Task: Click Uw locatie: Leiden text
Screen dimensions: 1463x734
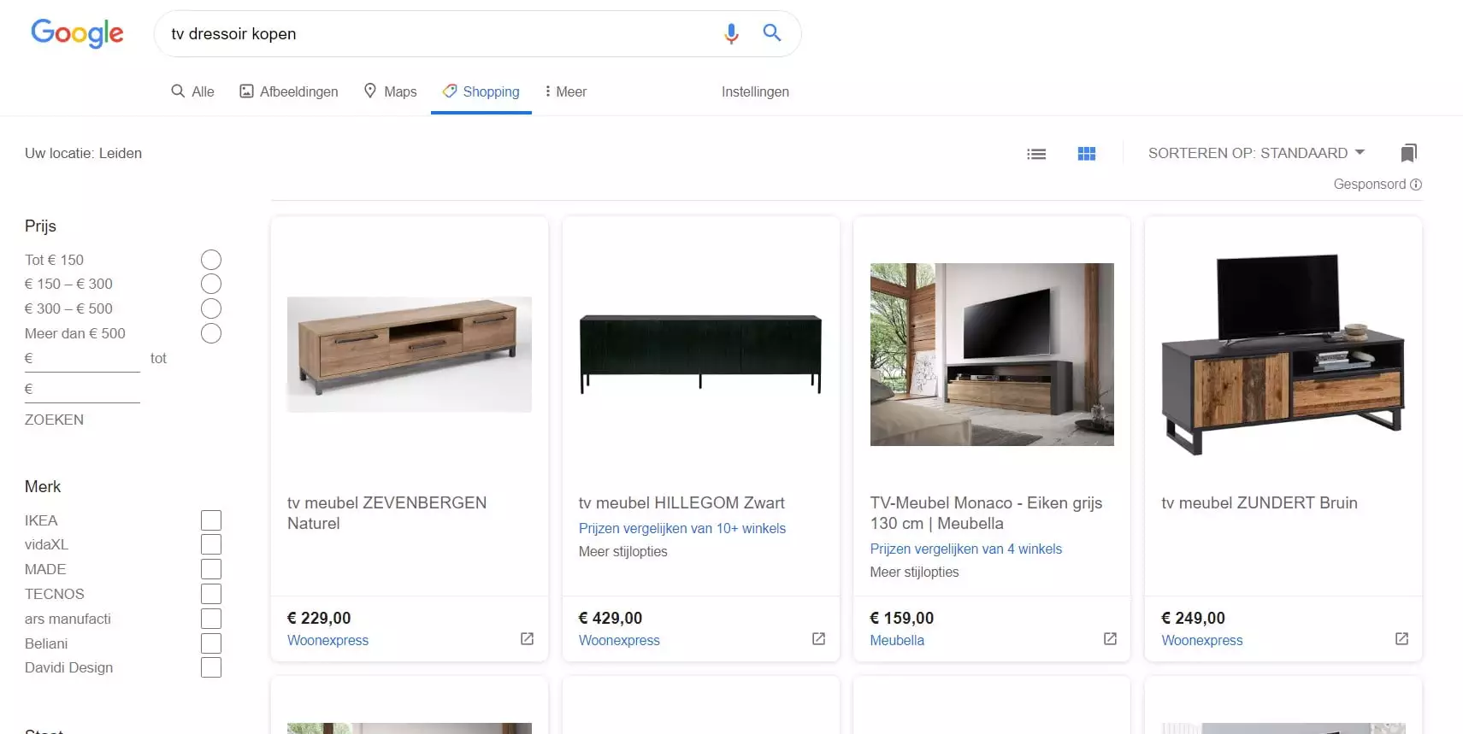Action: click(x=83, y=153)
